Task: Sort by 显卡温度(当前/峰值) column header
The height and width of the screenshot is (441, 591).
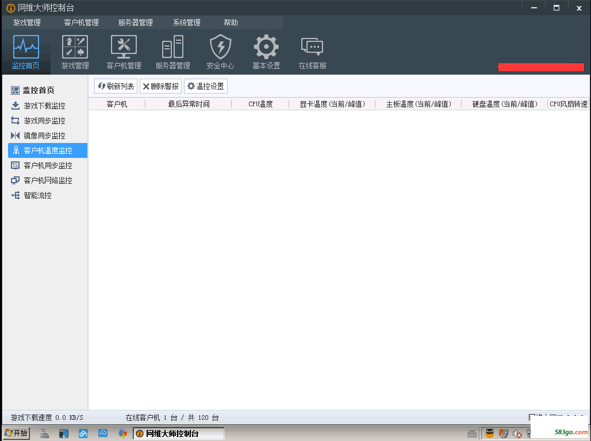Action: click(332, 104)
